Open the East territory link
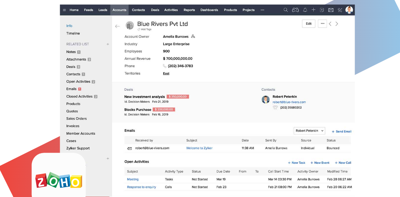The image size is (400, 197). click(x=166, y=73)
